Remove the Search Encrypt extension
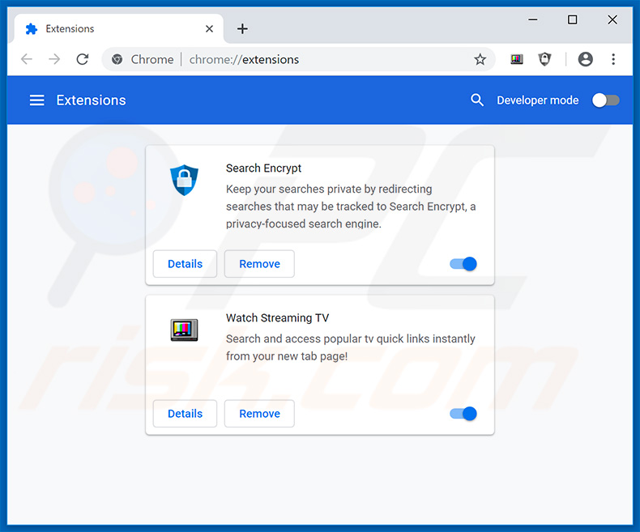This screenshot has height=532, width=640. pos(259,264)
